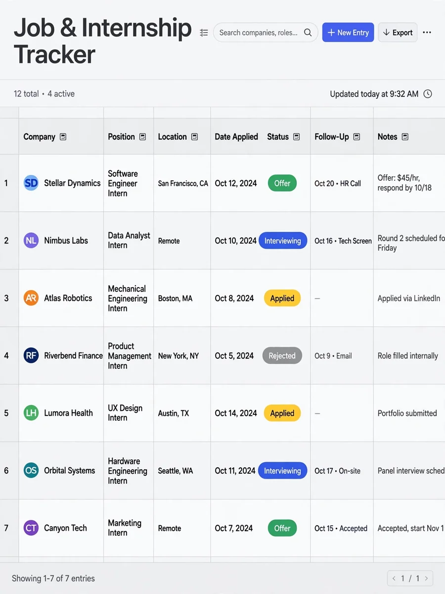Click Atlas Robotics AR logo avatar
This screenshot has height=594, width=445.
coord(31,298)
